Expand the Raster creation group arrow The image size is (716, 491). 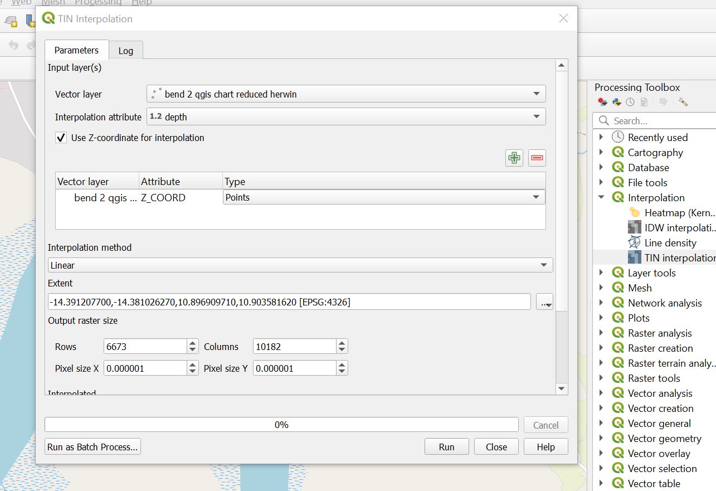[x=601, y=348]
